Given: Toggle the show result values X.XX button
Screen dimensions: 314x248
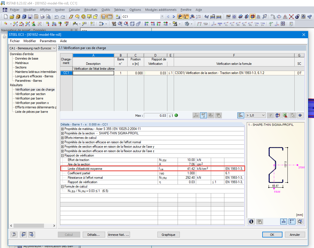Looking at the screenshot, I should pos(186,17).
